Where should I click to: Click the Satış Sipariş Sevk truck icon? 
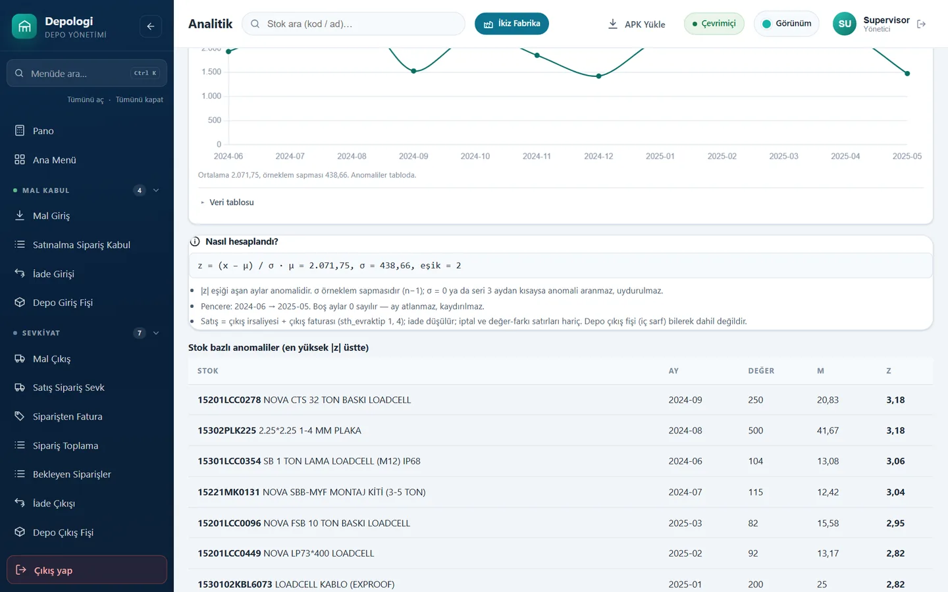(20, 387)
